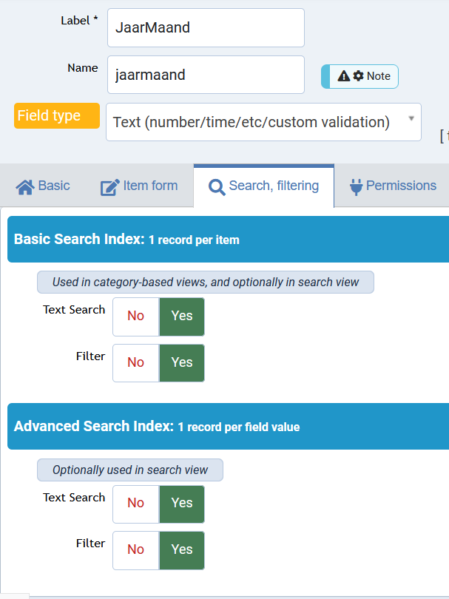
Task: Click the pencil edit icon on Item form tab
Action: (x=109, y=188)
